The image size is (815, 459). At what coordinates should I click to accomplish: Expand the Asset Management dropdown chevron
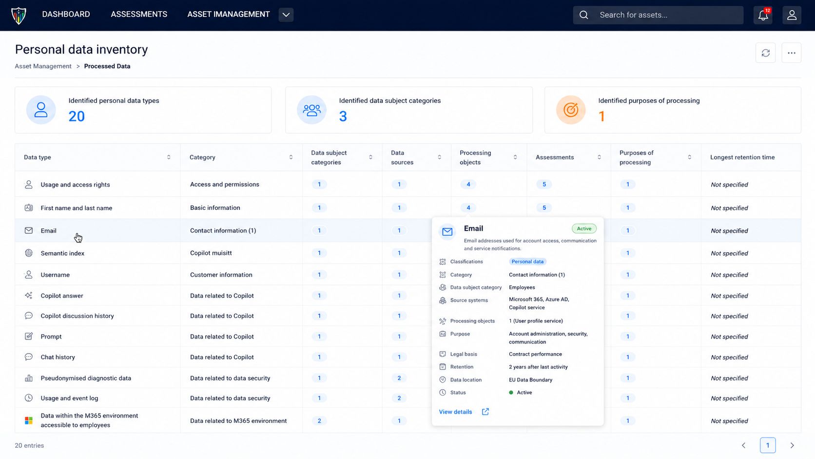286,15
